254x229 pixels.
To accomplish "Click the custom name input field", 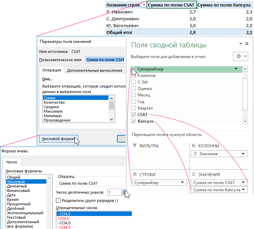I will (x=105, y=60).
